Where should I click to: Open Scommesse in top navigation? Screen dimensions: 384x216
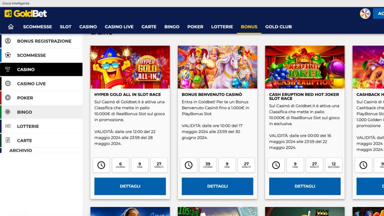[37, 27]
